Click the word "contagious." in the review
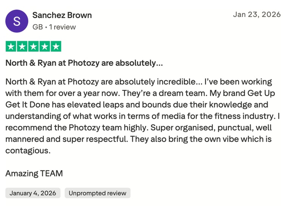The height and width of the screenshot is (206, 290). (x=28, y=151)
